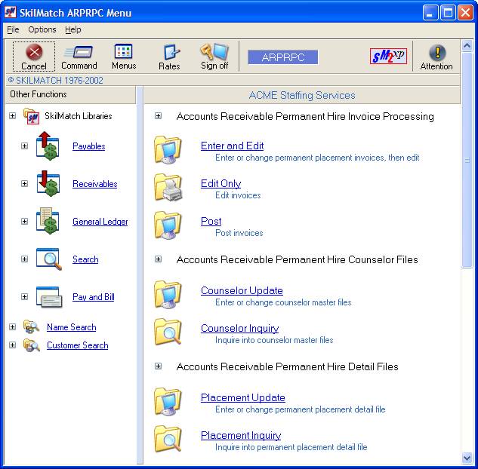Open the Menus toolbar icon
The image size is (478, 469).
click(x=123, y=51)
